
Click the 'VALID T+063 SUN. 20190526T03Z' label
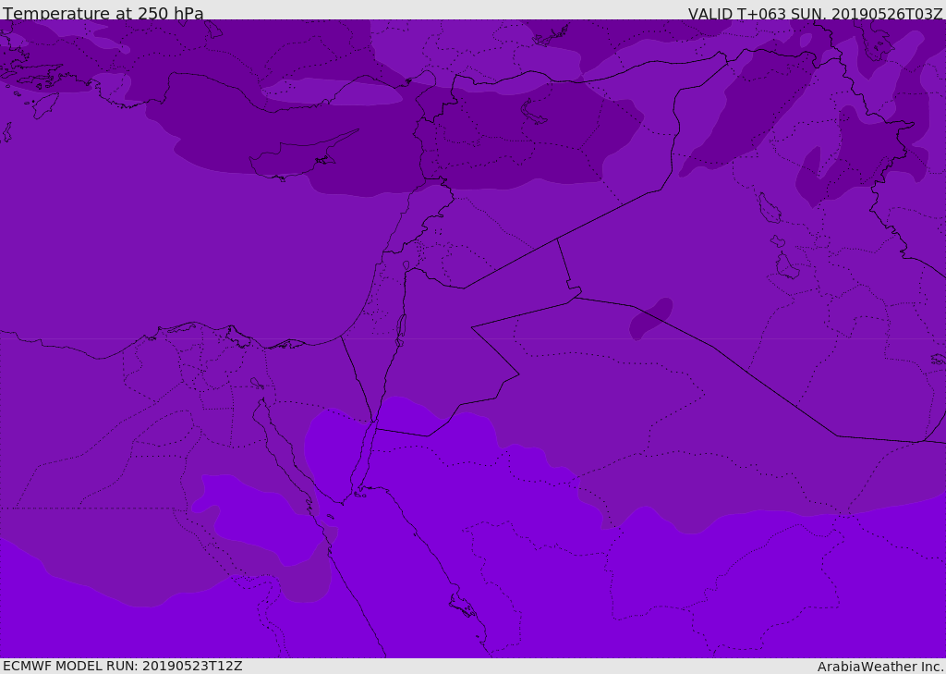click(x=816, y=13)
